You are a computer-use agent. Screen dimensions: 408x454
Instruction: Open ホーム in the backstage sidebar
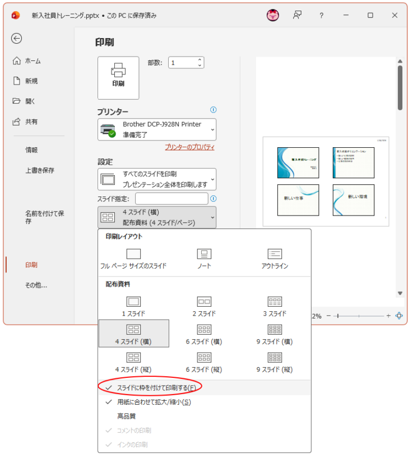tap(33, 61)
